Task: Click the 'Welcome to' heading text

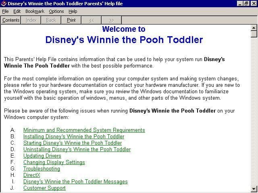Action: [x=124, y=29]
